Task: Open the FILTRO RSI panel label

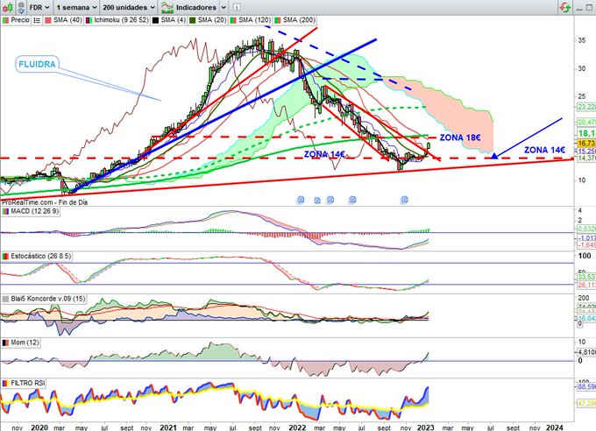Action: [x=24, y=383]
